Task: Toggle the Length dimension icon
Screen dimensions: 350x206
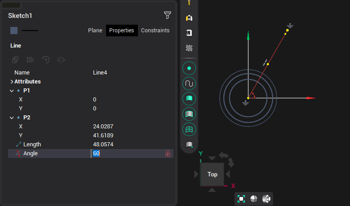Action: 18,145
